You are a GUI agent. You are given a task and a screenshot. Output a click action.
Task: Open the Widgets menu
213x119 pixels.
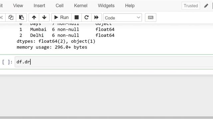coord(106,6)
